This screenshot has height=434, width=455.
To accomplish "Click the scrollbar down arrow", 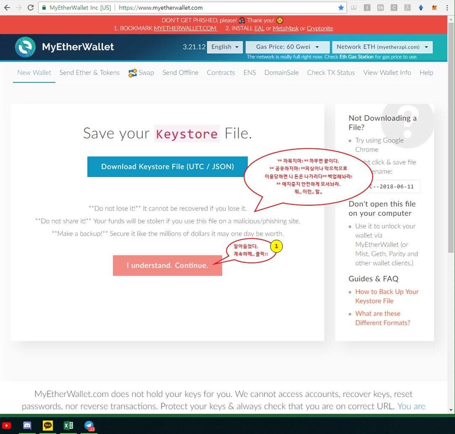I will [451, 410].
